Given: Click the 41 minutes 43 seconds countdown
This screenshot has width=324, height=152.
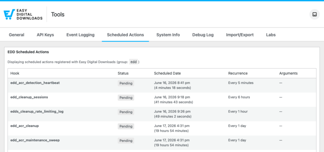Looking at the screenshot, I should coord(173,102).
